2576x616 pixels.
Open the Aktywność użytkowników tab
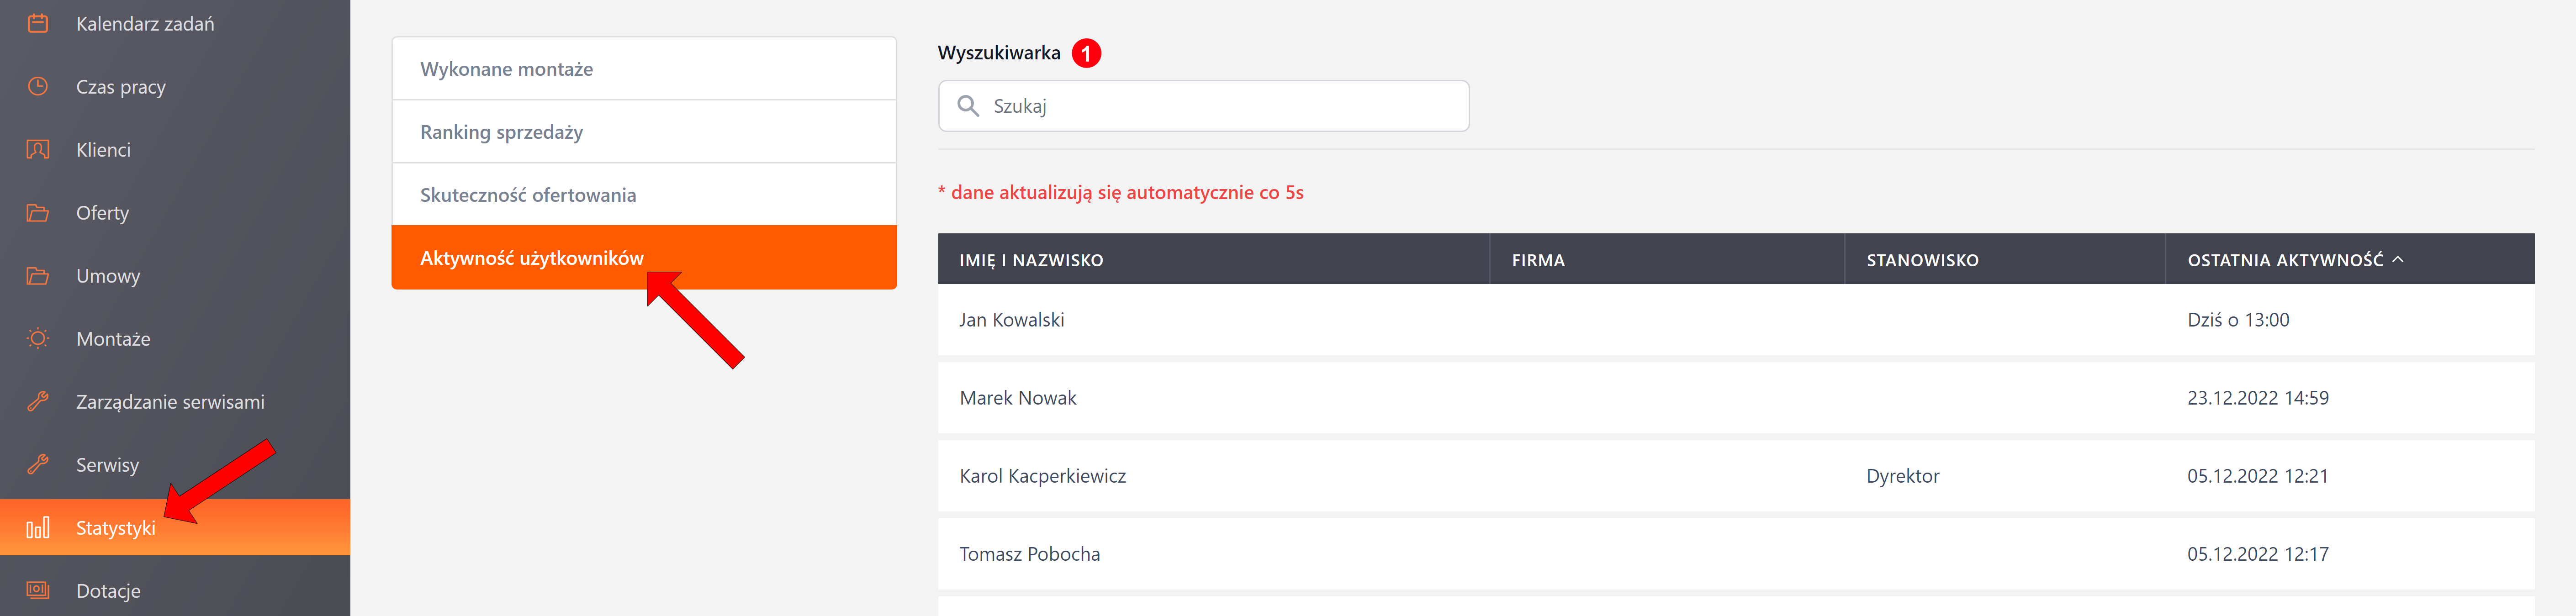pyautogui.click(x=644, y=258)
